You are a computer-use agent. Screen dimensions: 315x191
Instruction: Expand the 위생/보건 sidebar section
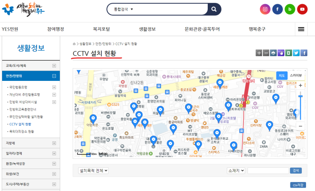(54, 174)
